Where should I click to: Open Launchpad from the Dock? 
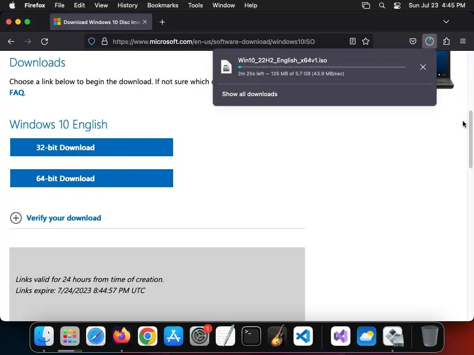tap(70, 336)
